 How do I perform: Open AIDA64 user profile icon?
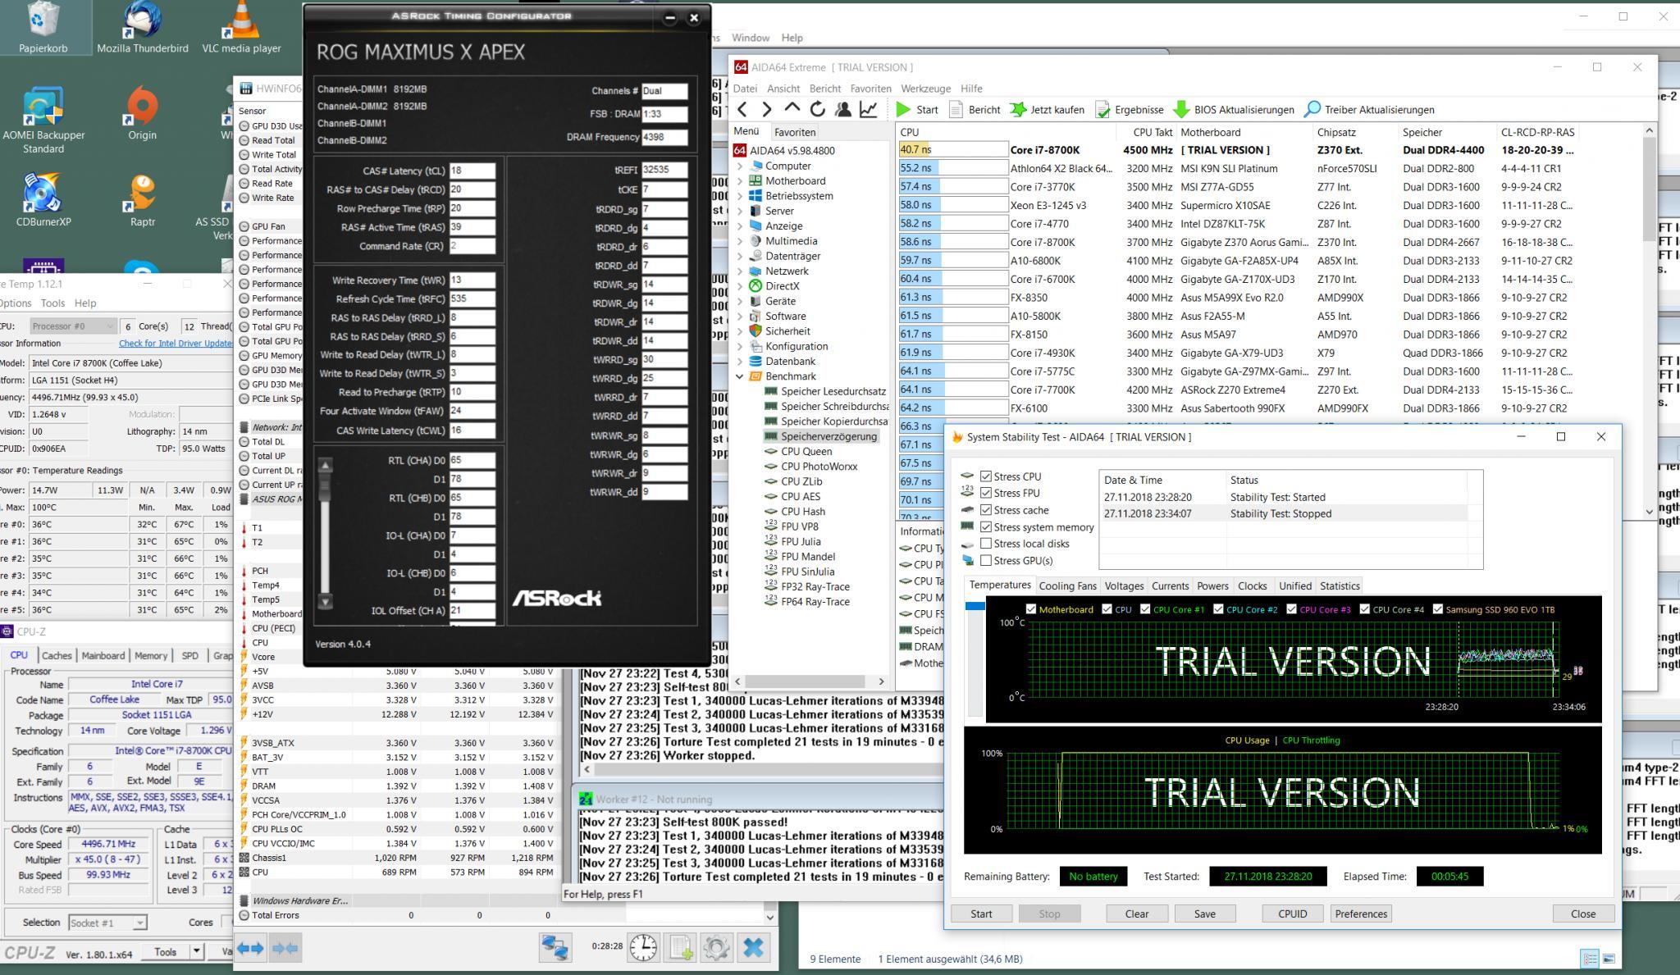click(842, 109)
